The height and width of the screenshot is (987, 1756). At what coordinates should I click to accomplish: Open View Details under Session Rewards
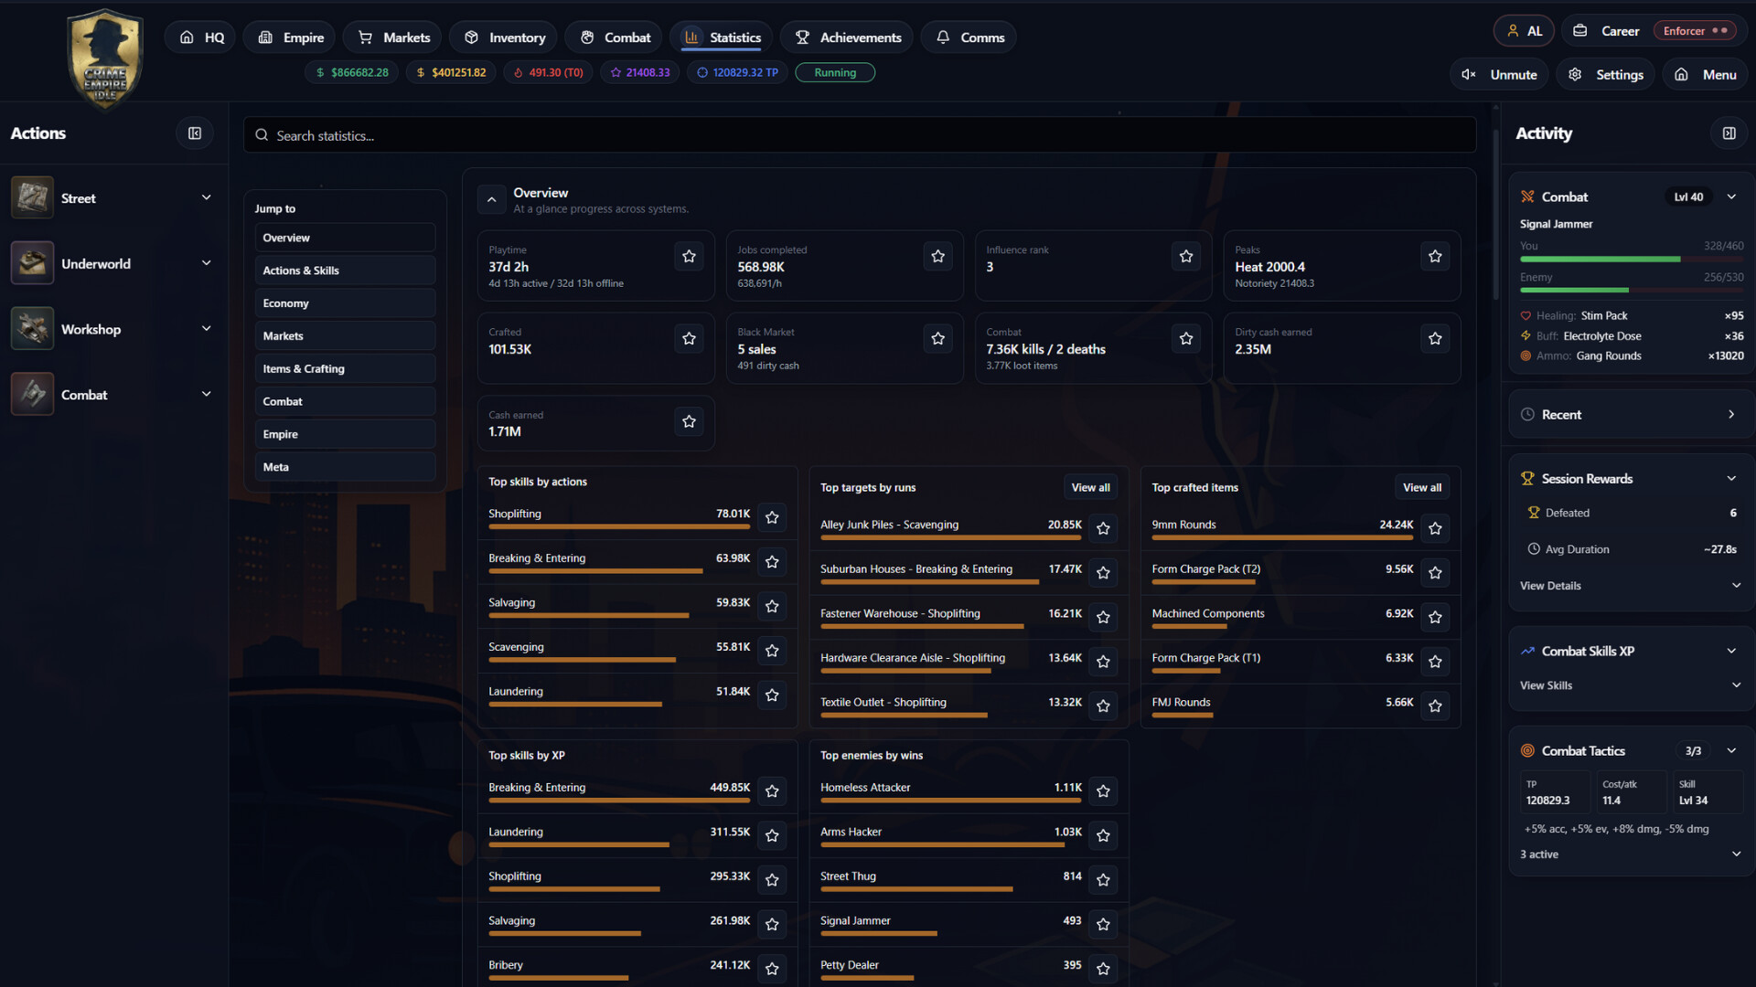tap(1549, 586)
